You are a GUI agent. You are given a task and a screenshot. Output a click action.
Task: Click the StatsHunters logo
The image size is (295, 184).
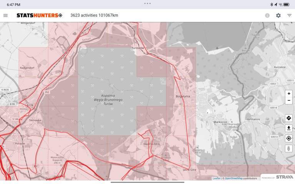coord(39,15)
